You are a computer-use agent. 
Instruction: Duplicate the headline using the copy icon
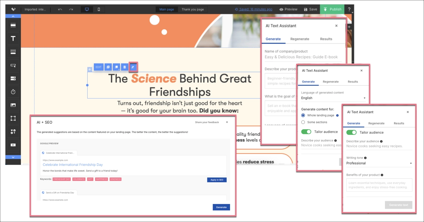coord(108,67)
